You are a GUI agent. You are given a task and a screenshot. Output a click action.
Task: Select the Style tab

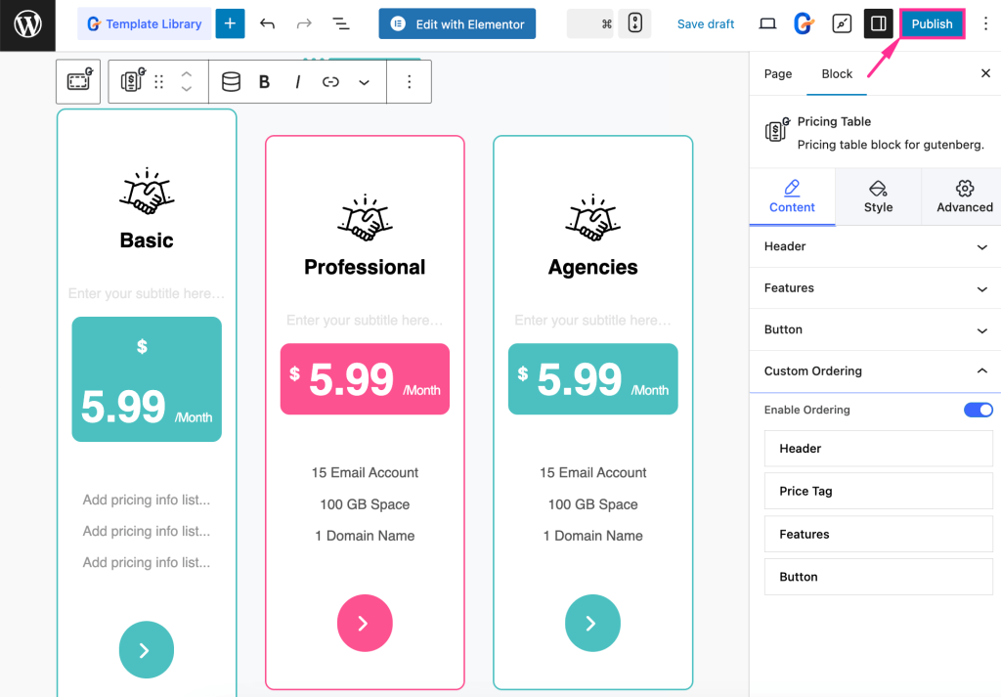[x=878, y=196]
